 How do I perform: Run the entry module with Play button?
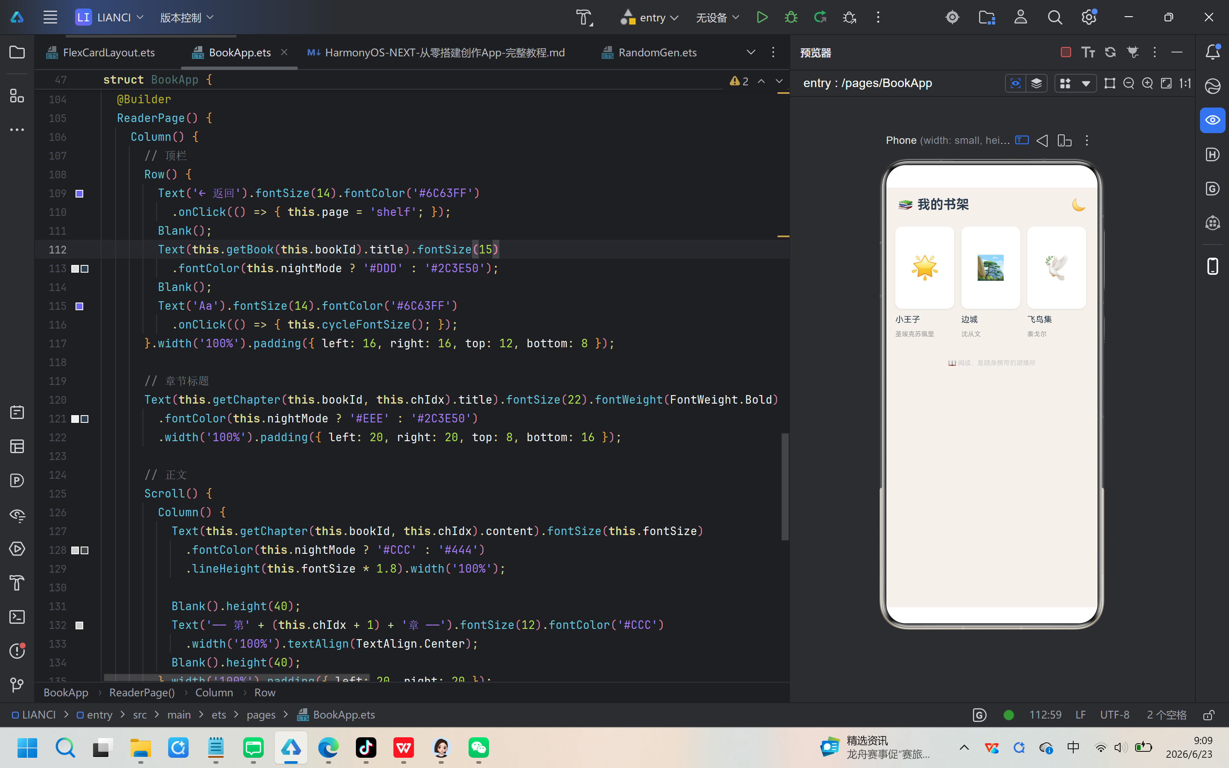(762, 17)
